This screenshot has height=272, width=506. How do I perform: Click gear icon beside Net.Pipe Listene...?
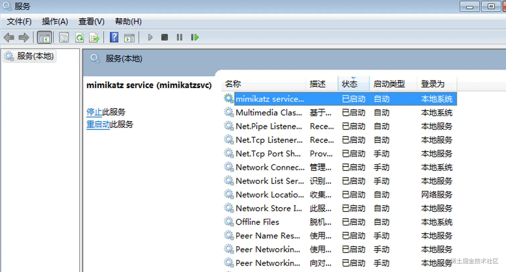pyautogui.click(x=229, y=126)
